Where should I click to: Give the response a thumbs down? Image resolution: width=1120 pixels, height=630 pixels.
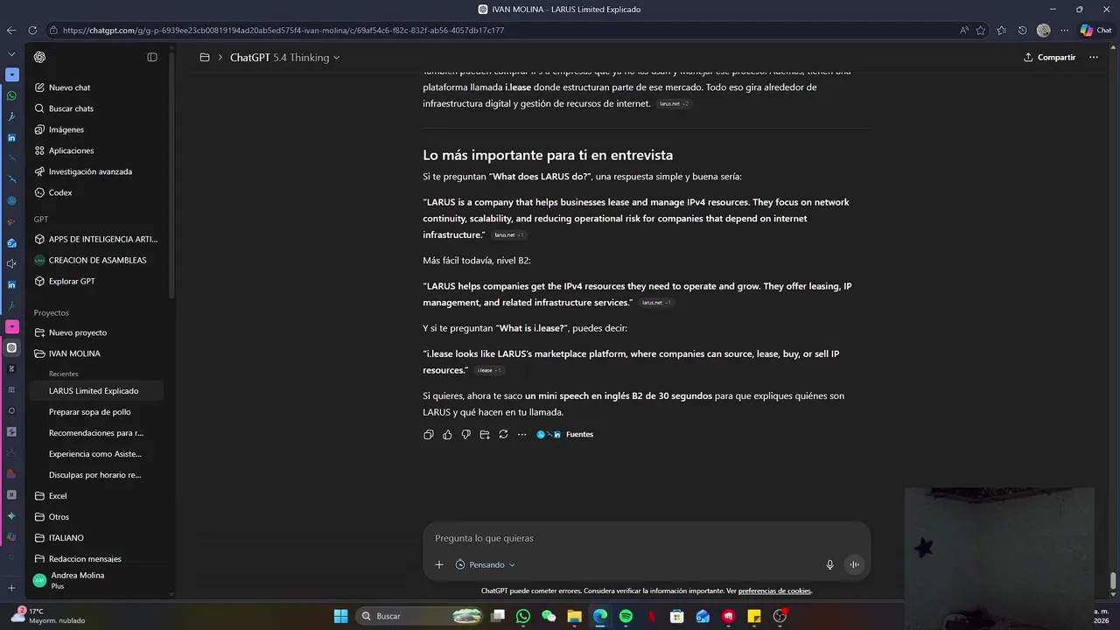(x=465, y=434)
